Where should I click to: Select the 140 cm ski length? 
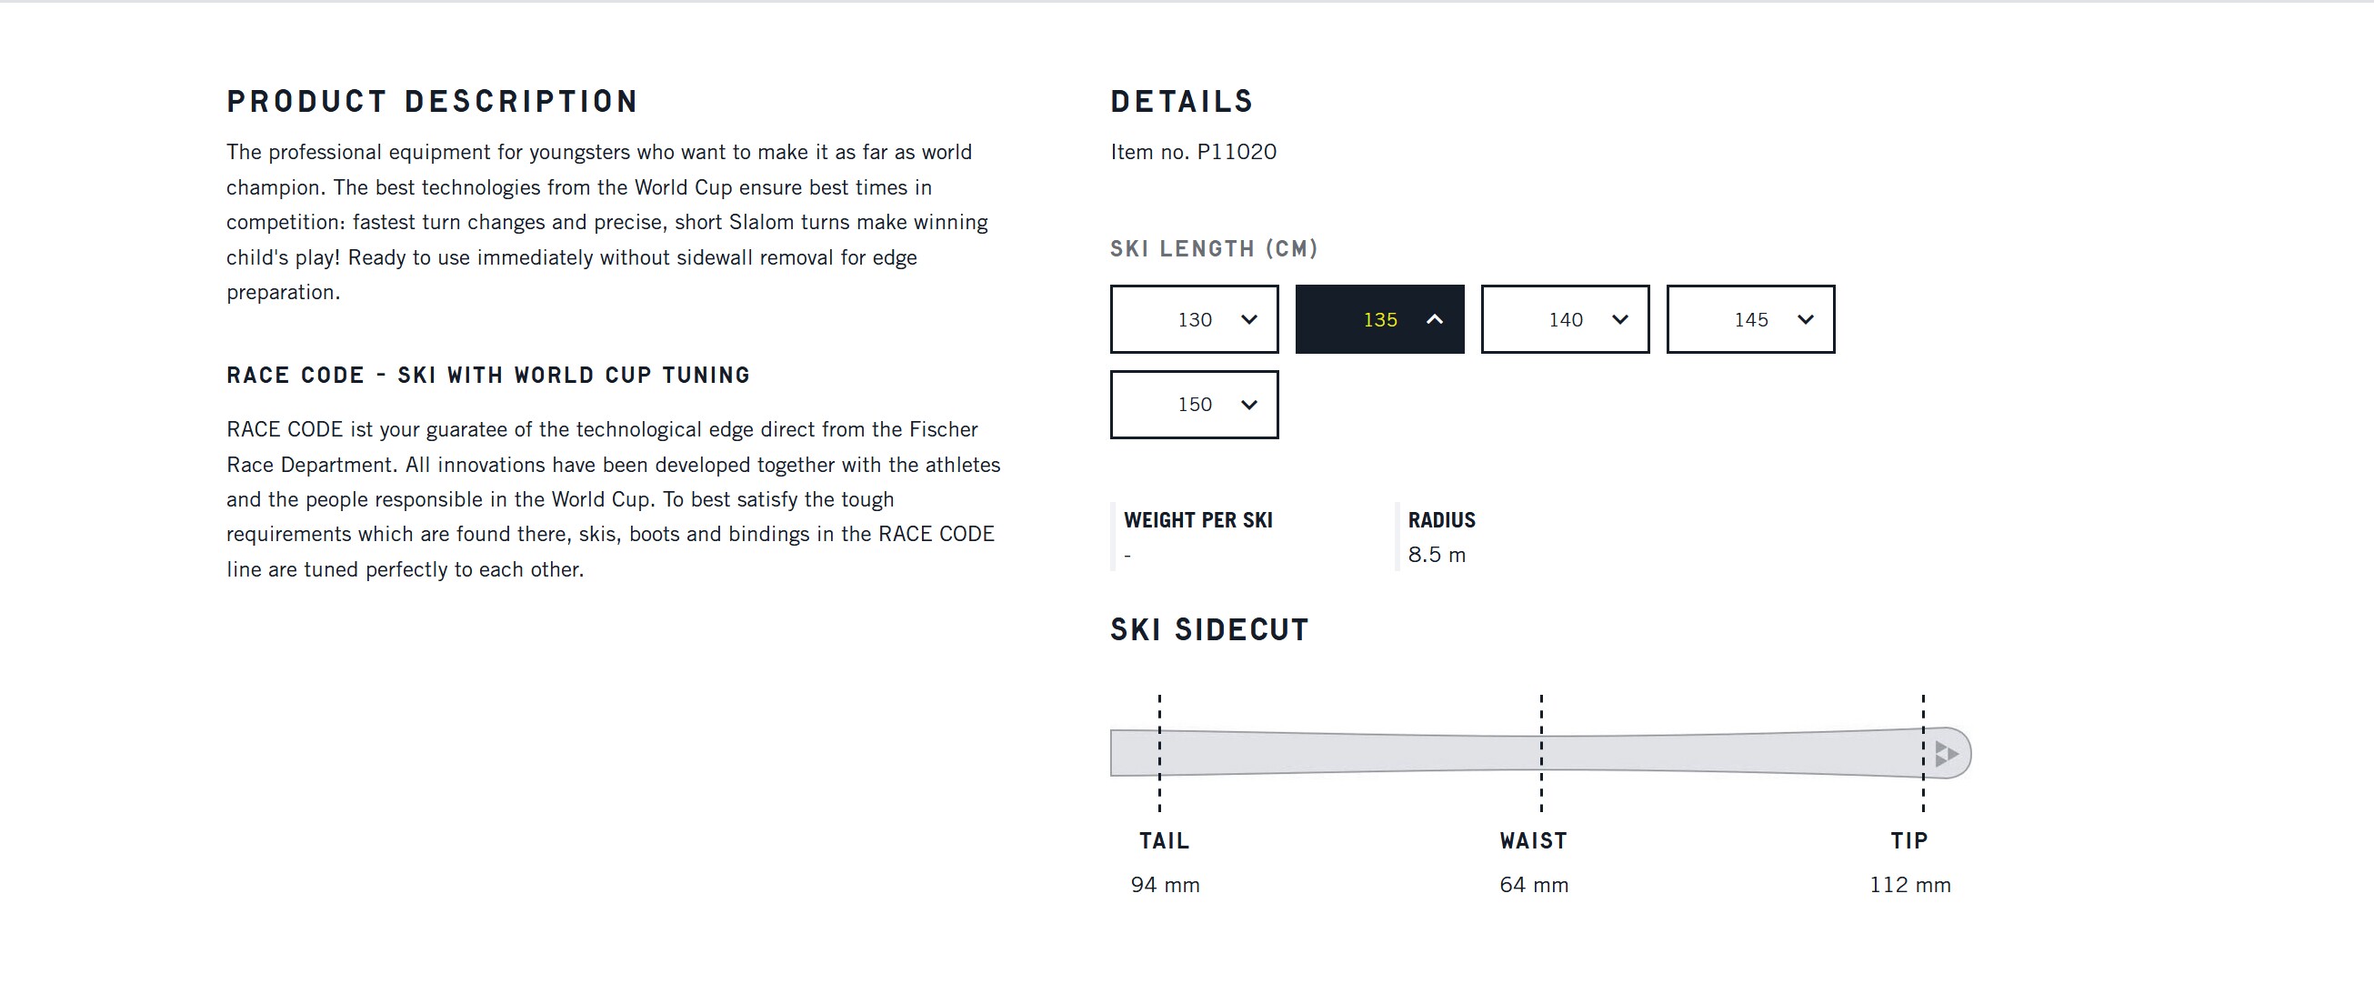pos(1565,320)
